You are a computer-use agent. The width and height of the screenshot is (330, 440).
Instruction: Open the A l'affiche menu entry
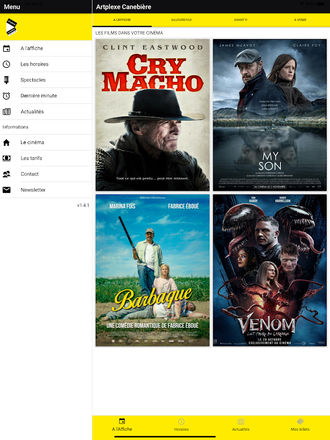(46, 48)
